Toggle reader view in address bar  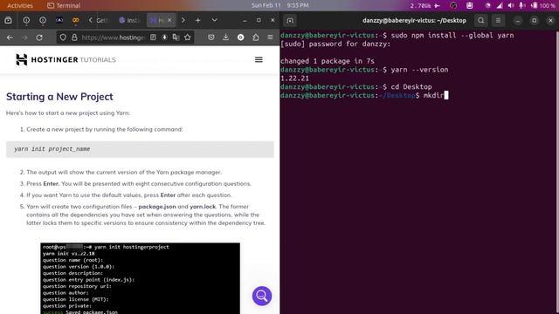(x=153, y=38)
